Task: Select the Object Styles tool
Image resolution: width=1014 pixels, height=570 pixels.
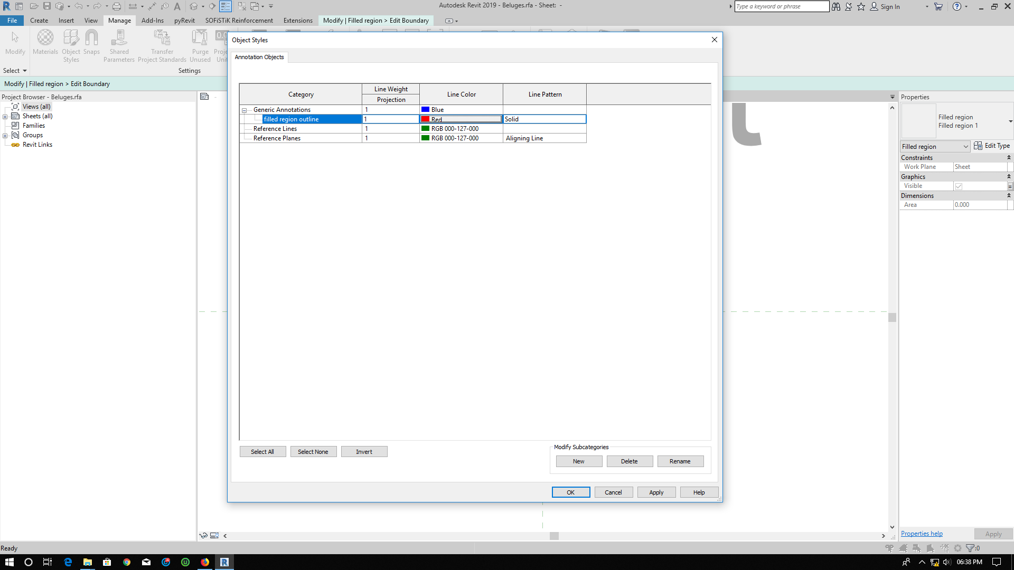Action: point(71,44)
